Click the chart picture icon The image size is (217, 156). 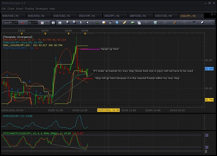pyautogui.click(x=156, y=23)
